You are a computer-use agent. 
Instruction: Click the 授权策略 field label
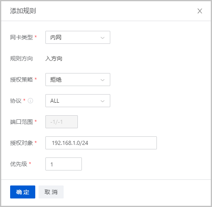(21, 80)
